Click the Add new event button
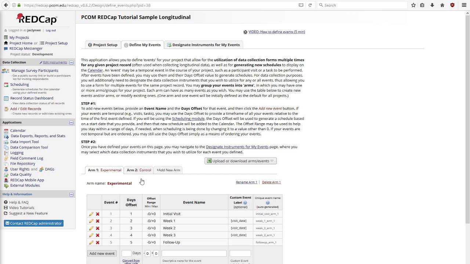The width and height of the screenshot is (470, 264). coord(102,253)
